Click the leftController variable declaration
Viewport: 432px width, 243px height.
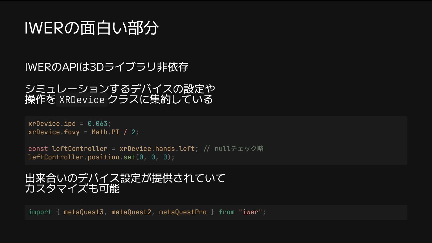point(80,149)
